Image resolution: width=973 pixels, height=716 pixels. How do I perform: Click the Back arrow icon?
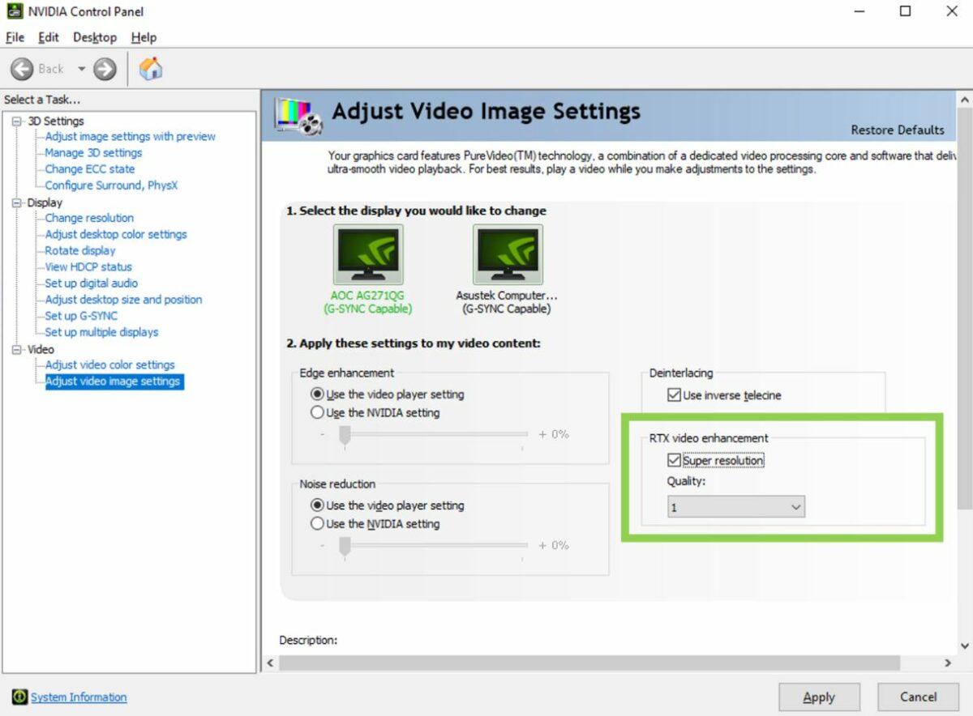[23, 69]
